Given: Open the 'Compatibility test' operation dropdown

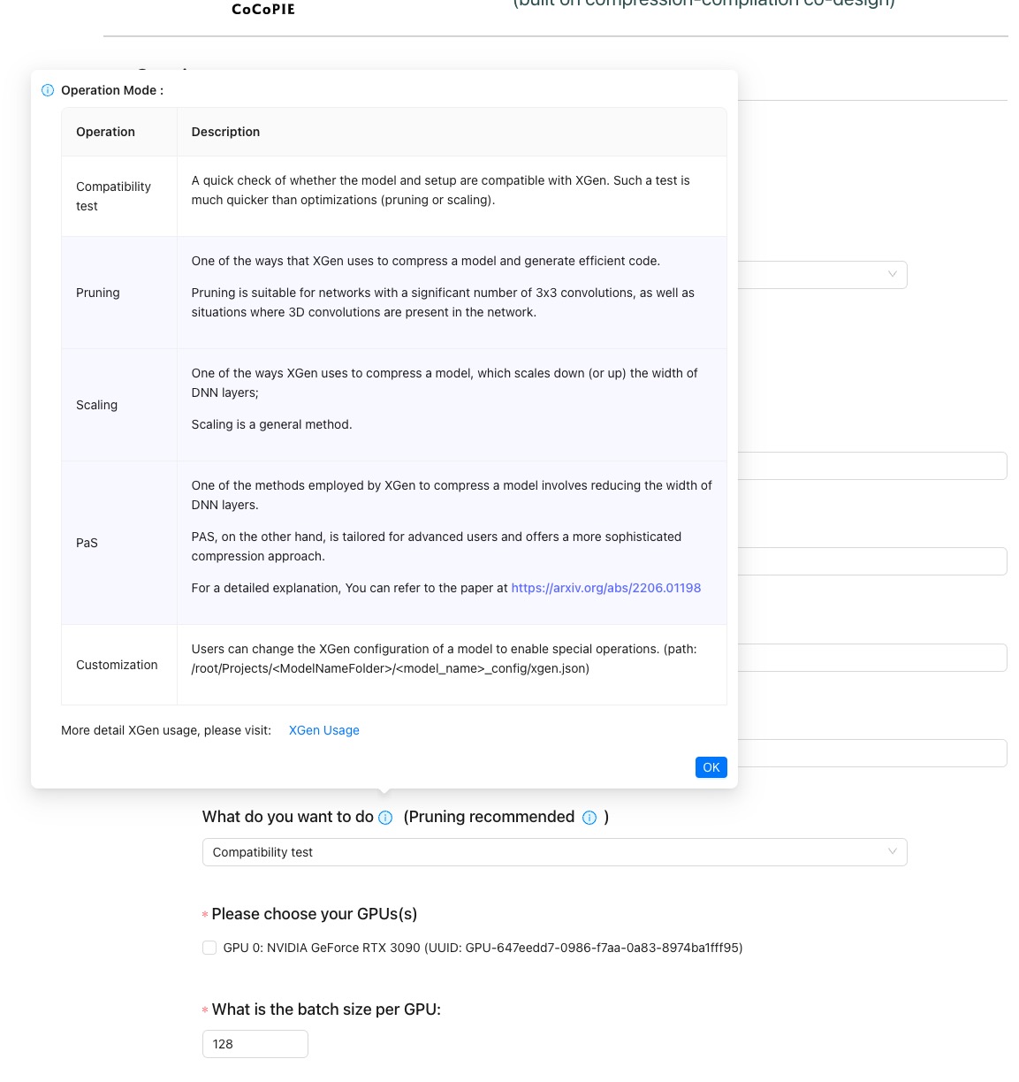Looking at the screenshot, I should (554, 852).
